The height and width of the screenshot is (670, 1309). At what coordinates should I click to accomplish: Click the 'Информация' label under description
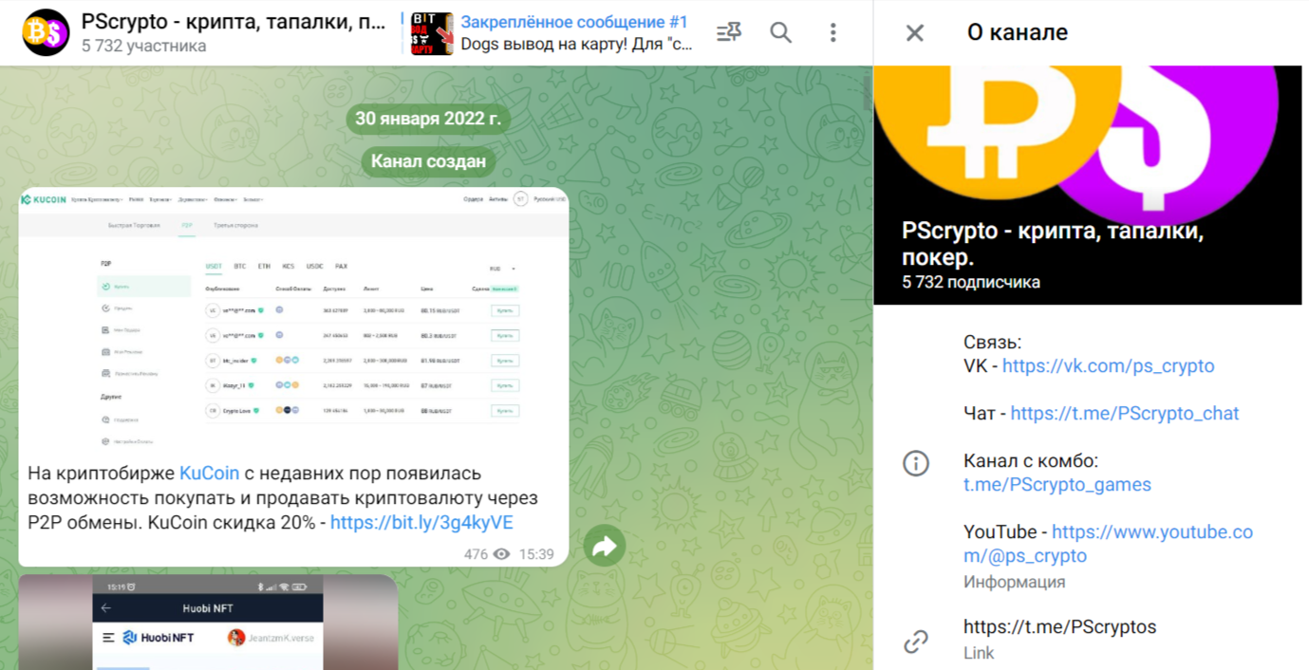coord(1014,583)
